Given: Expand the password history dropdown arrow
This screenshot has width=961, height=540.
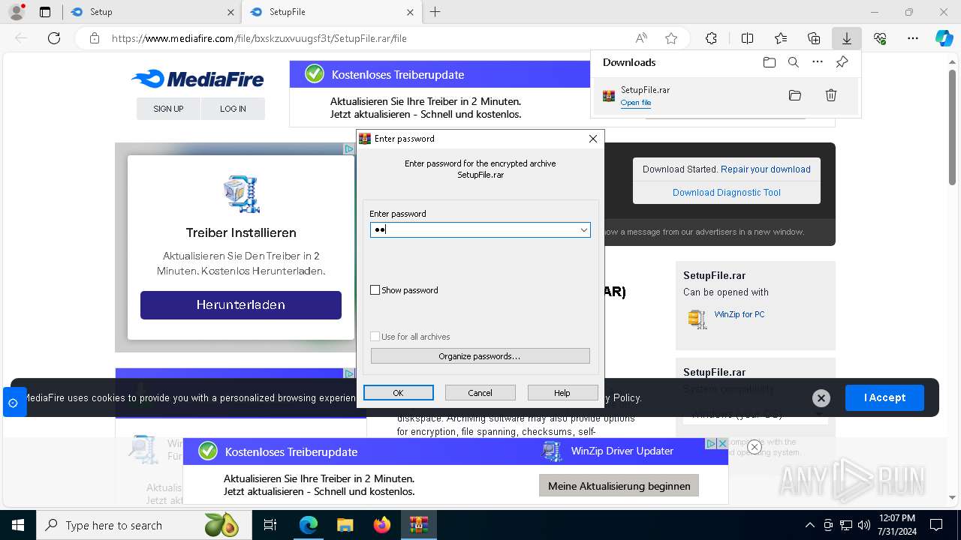Looking at the screenshot, I should pyautogui.click(x=583, y=230).
